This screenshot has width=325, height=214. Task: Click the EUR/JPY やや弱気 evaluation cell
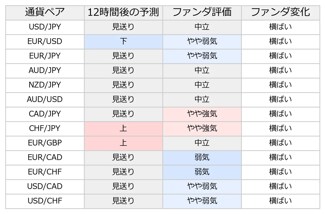coord(202,56)
